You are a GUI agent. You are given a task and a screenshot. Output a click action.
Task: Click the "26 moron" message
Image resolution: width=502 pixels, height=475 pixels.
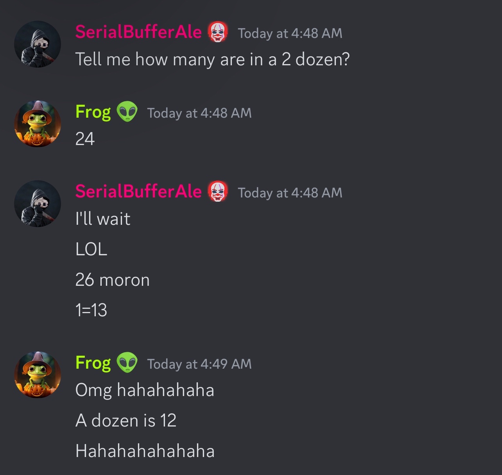click(x=113, y=280)
